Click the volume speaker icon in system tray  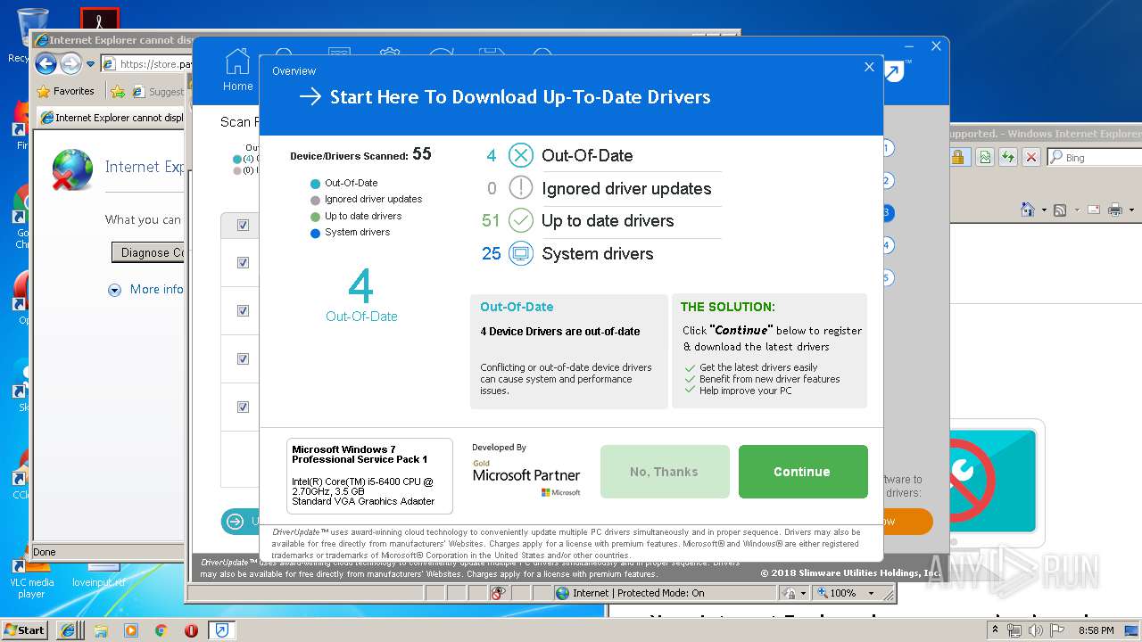(x=1036, y=630)
